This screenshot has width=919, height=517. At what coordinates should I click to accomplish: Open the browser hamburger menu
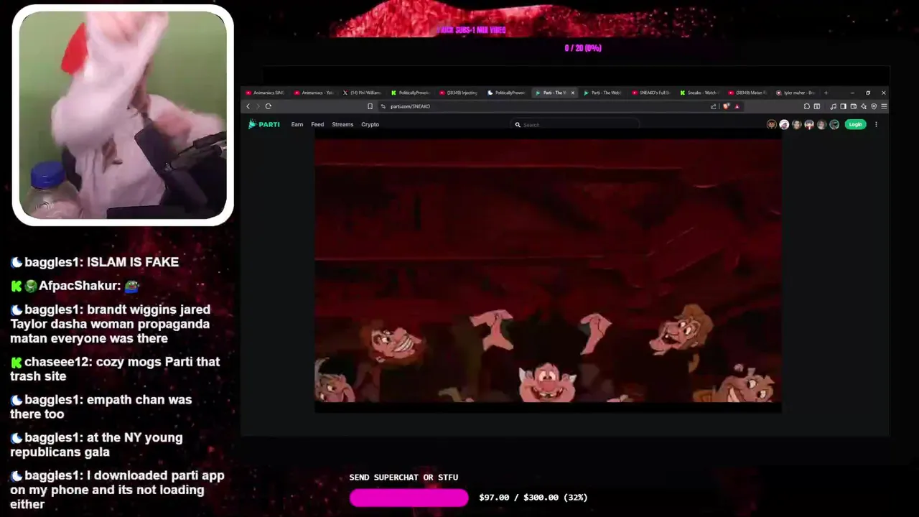(x=884, y=106)
